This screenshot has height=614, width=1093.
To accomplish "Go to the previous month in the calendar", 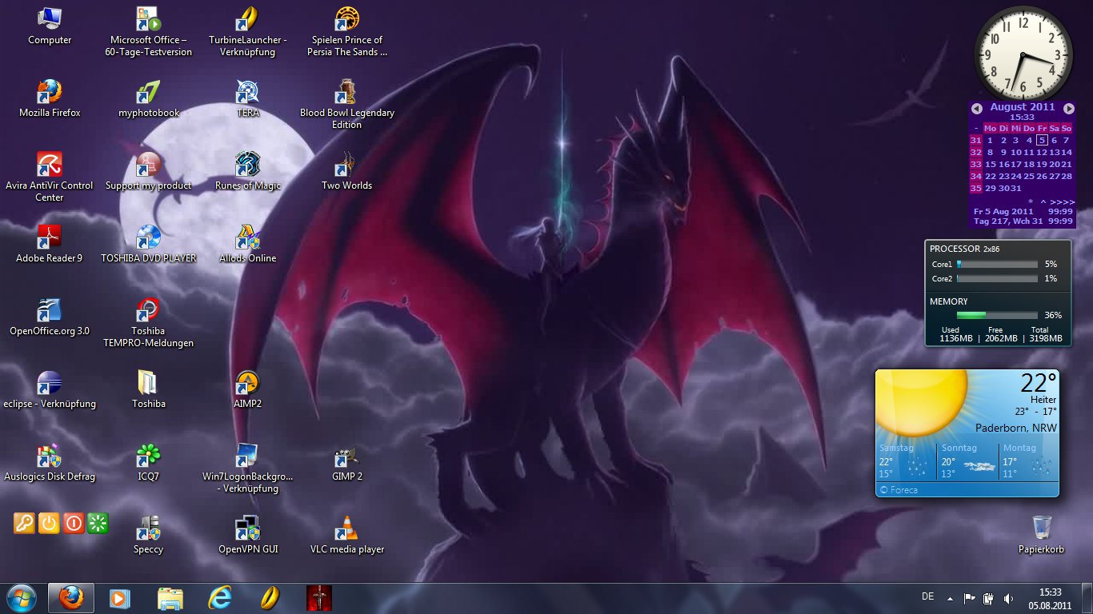I will pyautogui.click(x=976, y=108).
